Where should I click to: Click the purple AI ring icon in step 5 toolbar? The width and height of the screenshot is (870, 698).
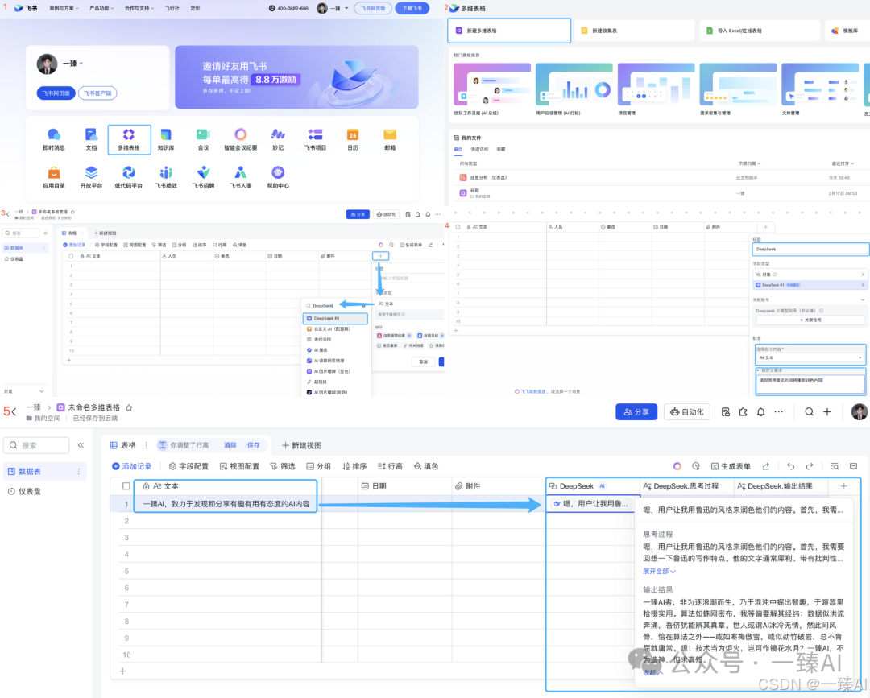point(677,466)
